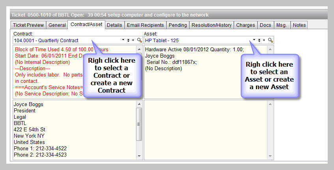
Task: Switch to the Pending tab
Action: pyautogui.click(x=177, y=25)
